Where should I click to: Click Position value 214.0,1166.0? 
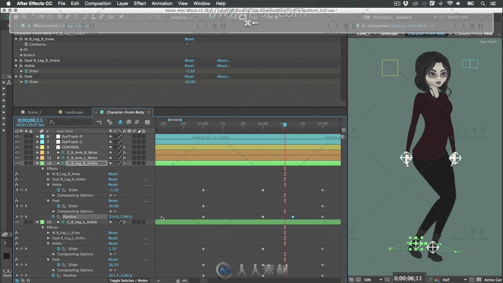(120, 217)
